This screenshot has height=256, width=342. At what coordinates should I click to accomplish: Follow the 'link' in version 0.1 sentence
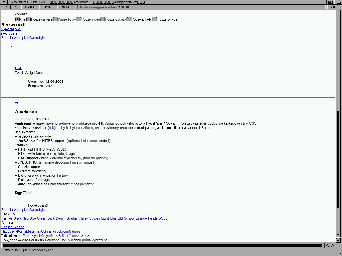click(51, 128)
